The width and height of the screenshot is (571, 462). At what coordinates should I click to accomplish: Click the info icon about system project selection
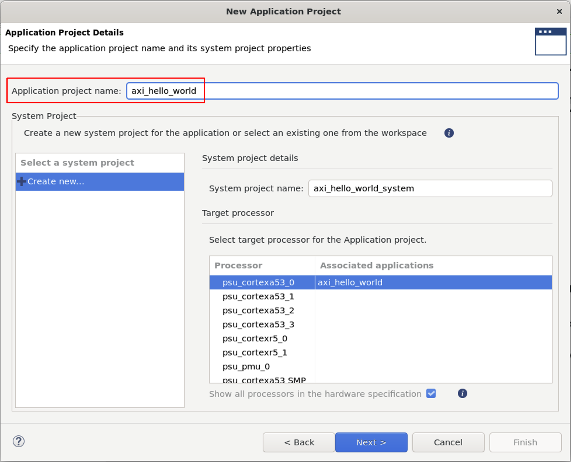click(449, 133)
